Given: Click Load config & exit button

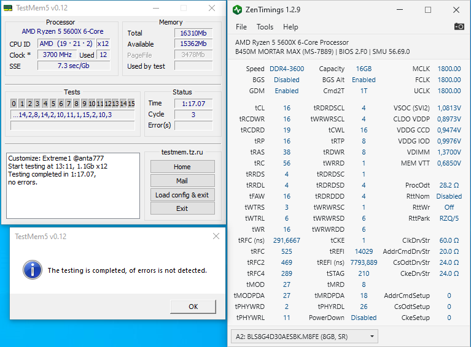Looking at the screenshot, I should pos(182,195).
